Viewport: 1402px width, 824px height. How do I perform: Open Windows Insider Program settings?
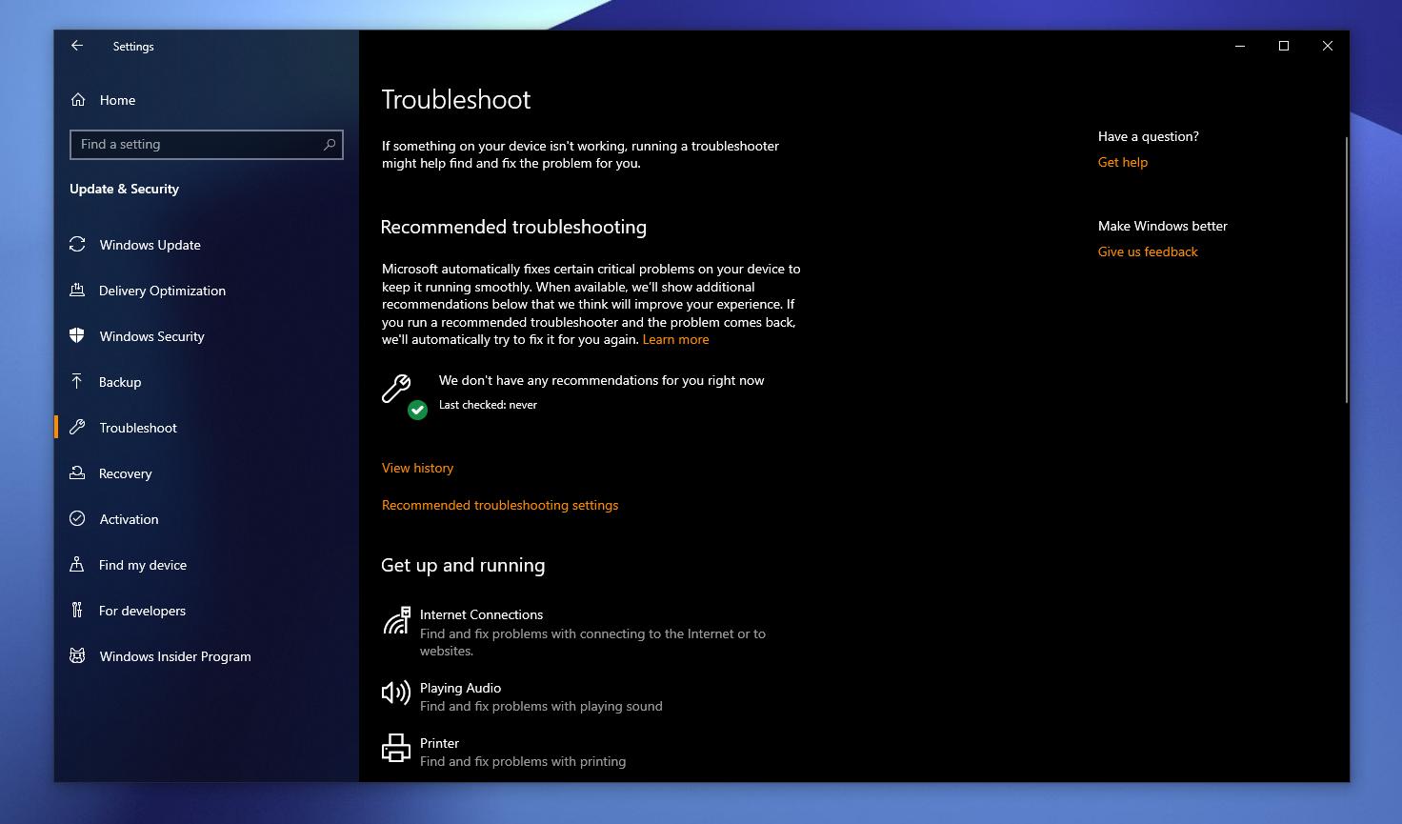coord(175,656)
